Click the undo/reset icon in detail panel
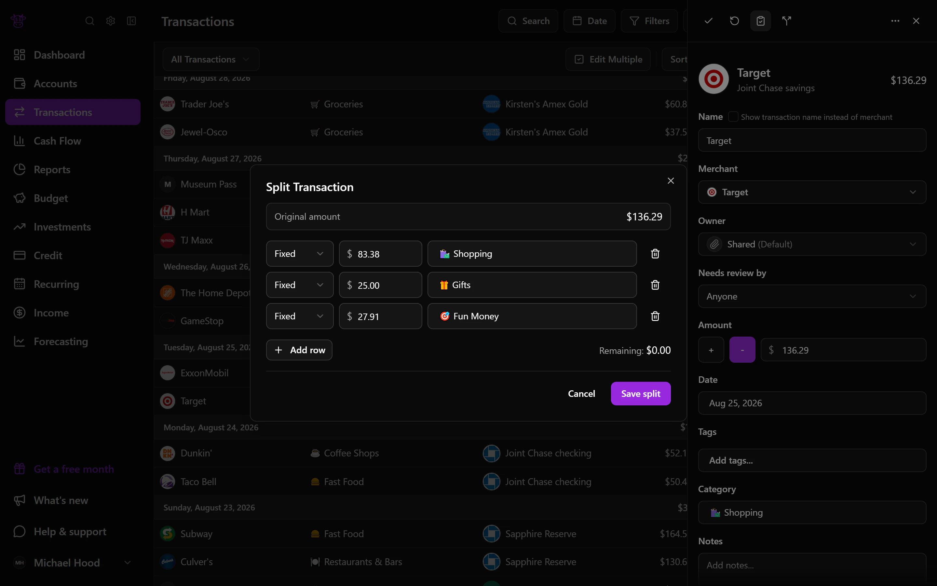Viewport: 937px width, 586px height. [x=735, y=21]
